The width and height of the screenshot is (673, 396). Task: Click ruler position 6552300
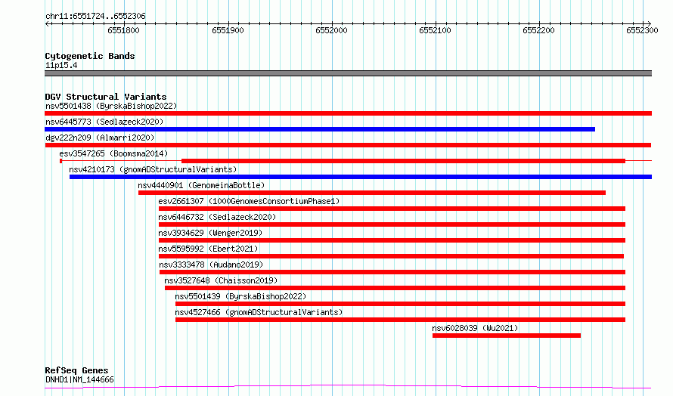coord(642,30)
